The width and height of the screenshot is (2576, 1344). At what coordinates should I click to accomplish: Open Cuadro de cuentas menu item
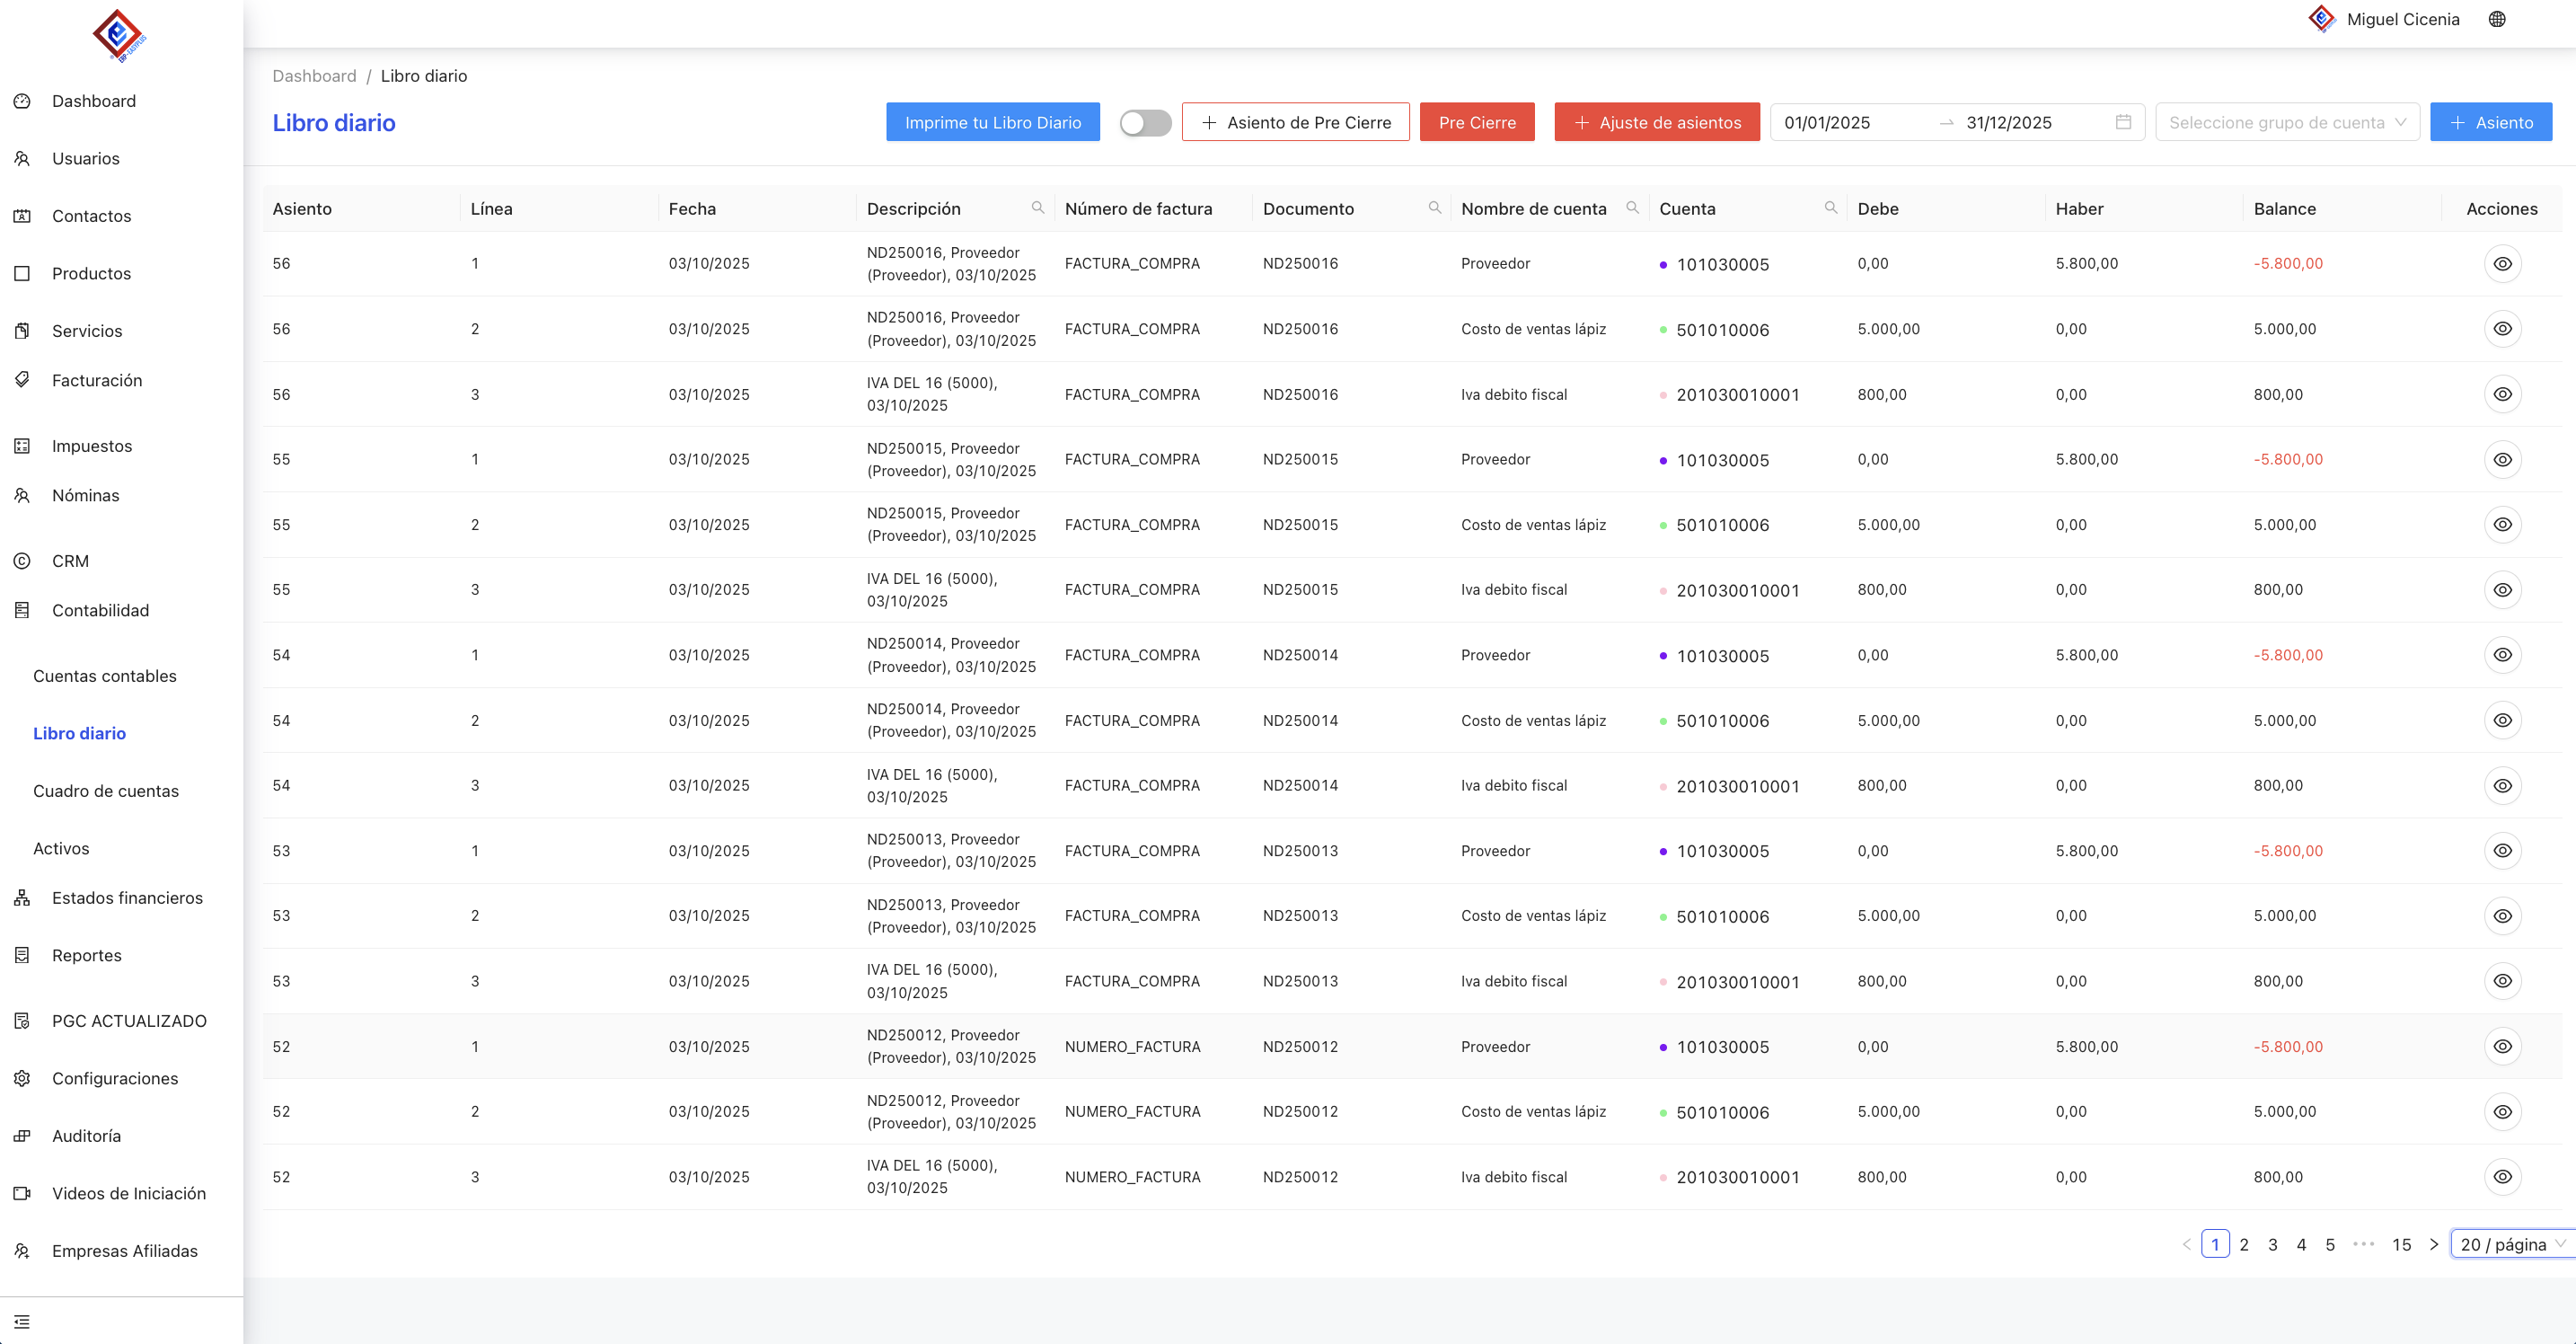pyautogui.click(x=106, y=791)
